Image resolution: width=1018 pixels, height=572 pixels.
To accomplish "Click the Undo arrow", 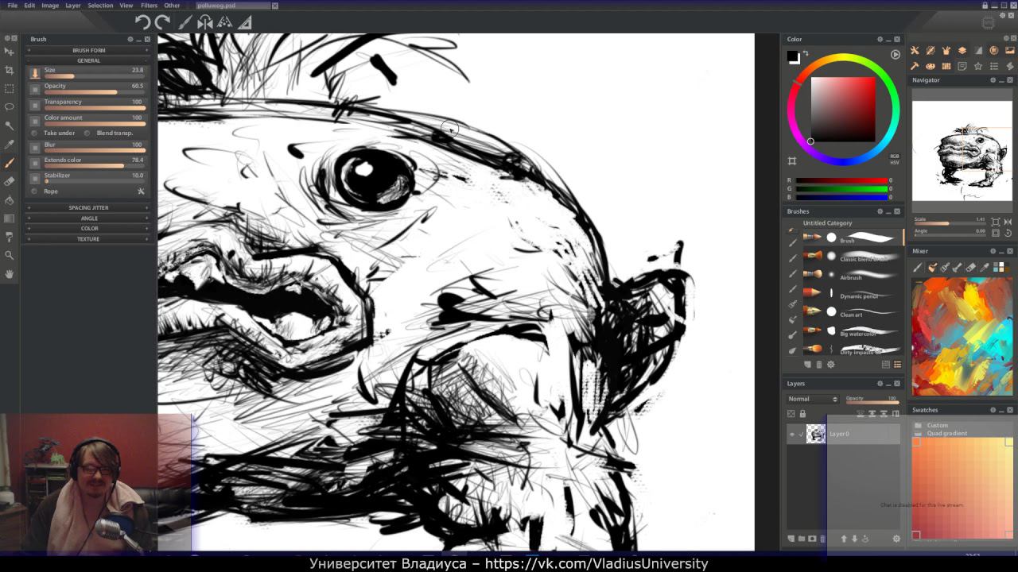I will coord(142,22).
